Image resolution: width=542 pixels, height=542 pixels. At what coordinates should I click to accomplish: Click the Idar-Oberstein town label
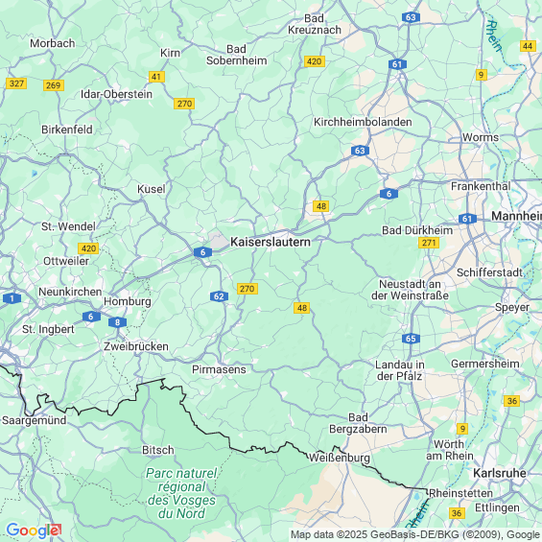pyautogui.click(x=116, y=94)
